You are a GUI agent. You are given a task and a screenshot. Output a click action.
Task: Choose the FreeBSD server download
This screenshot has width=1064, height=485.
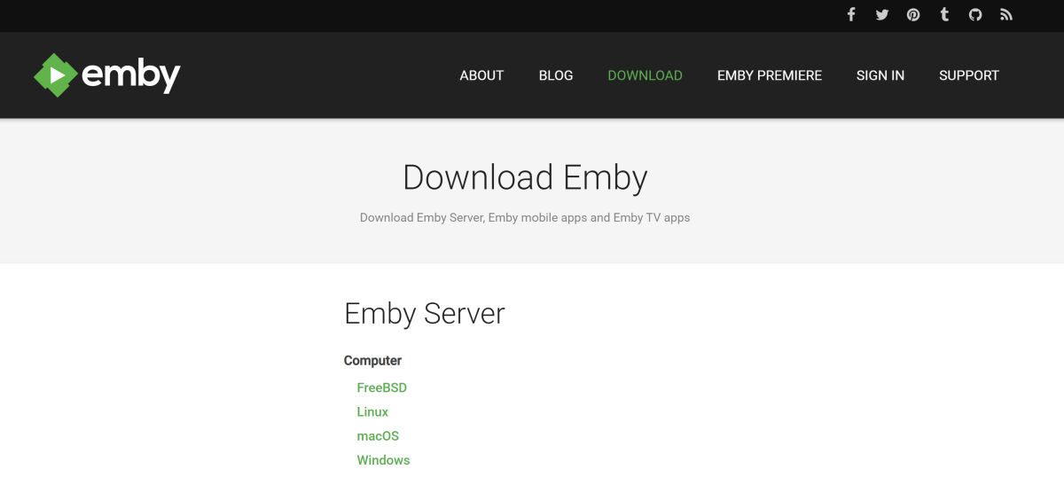pos(381,387)
